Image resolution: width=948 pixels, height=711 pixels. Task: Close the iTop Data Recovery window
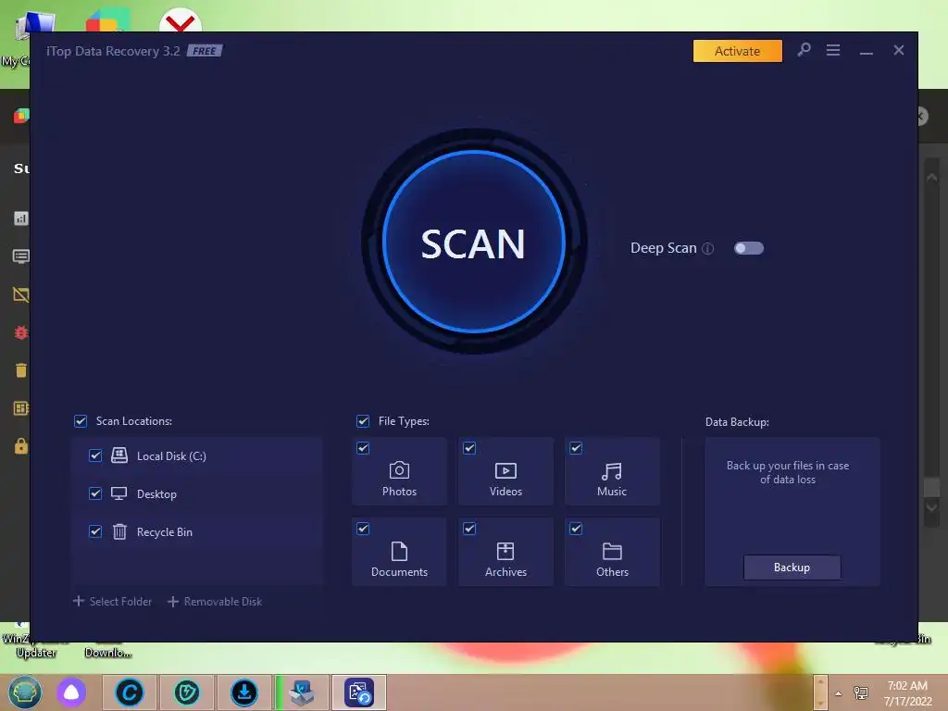point(899,50)
